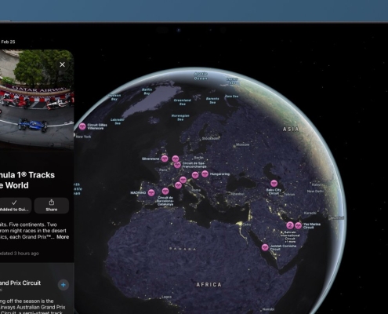
Task: Tap the Circuit Gilles Villeneuve pin
Action: [x=82, y=126]
